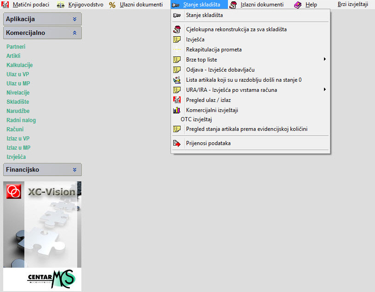Open the Radni nalog link
This screenshot has width=375, height=292.
click(x=21, y=120)
